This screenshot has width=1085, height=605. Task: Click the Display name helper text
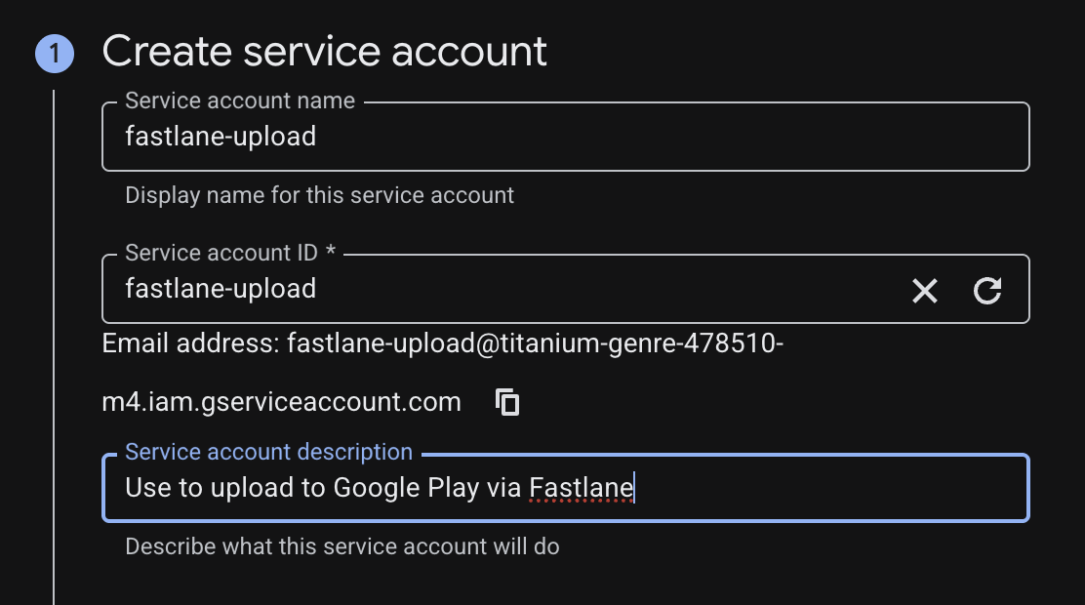pyautogui.click(x=319, y=195)
